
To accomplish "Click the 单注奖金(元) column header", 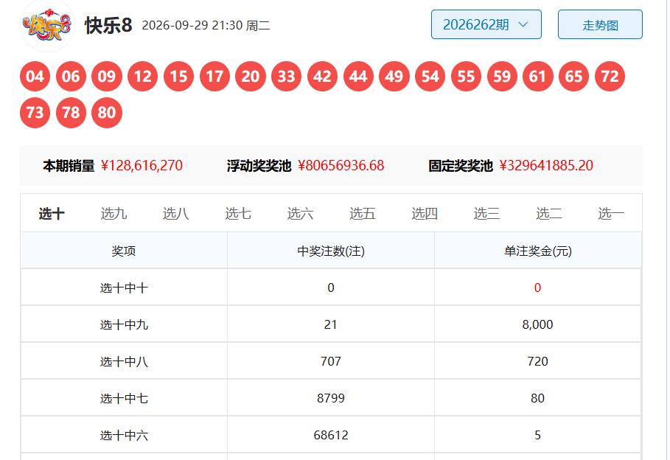I will click(x=538, y=251).
